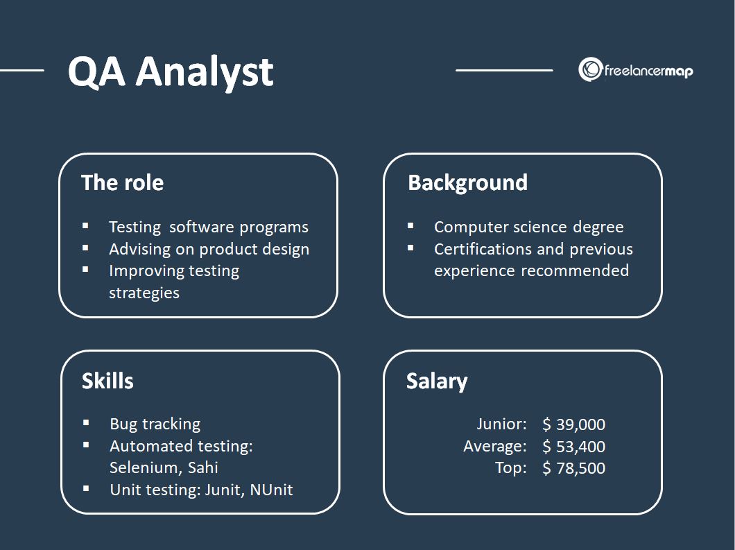Image resolution: width=735 pixels, height=550 pixels.
Task: Select the Improving testing strategies bullet
Action: [174, 282]
